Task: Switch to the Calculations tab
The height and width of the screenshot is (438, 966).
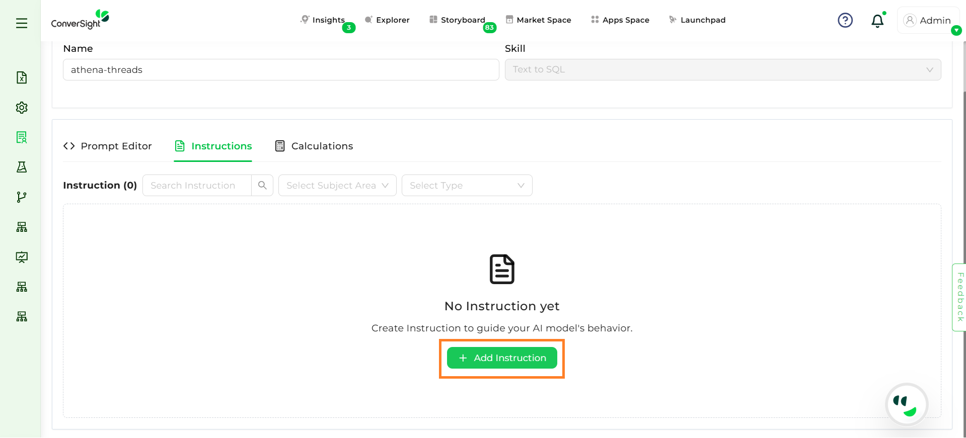Action: click(x=314, y=146)
